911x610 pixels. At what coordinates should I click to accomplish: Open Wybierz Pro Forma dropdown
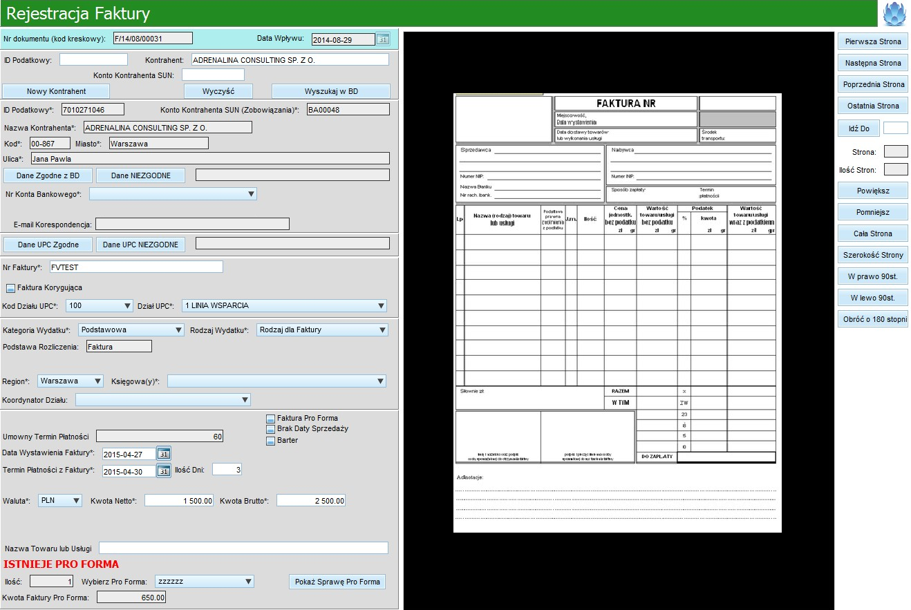pyautogui.click(x=205, y=581)
